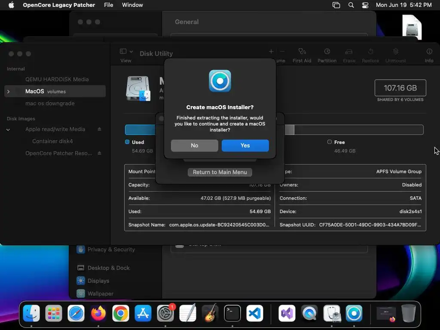Expand the MacOS volumes chevron
This screenshot has height=330, width=440.
[9, 92]
